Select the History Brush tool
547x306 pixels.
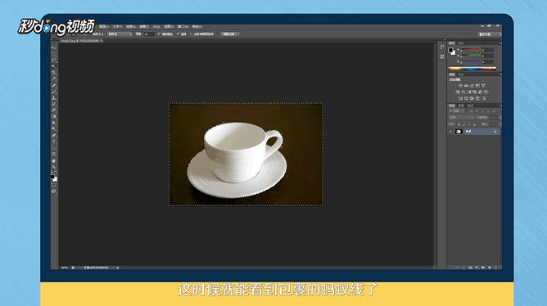tap(54, 104)
